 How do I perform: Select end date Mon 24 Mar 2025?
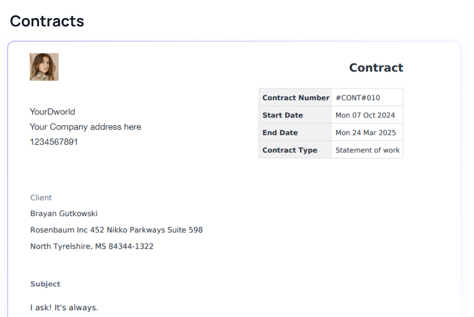point(366,132)
